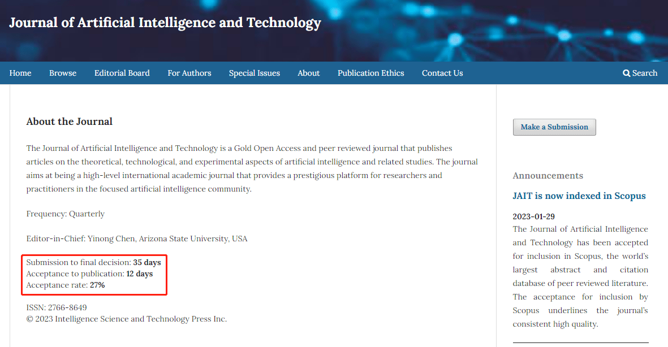Open the Browse menu
This screenshot has height=347, width=668.
coord(63,73)
